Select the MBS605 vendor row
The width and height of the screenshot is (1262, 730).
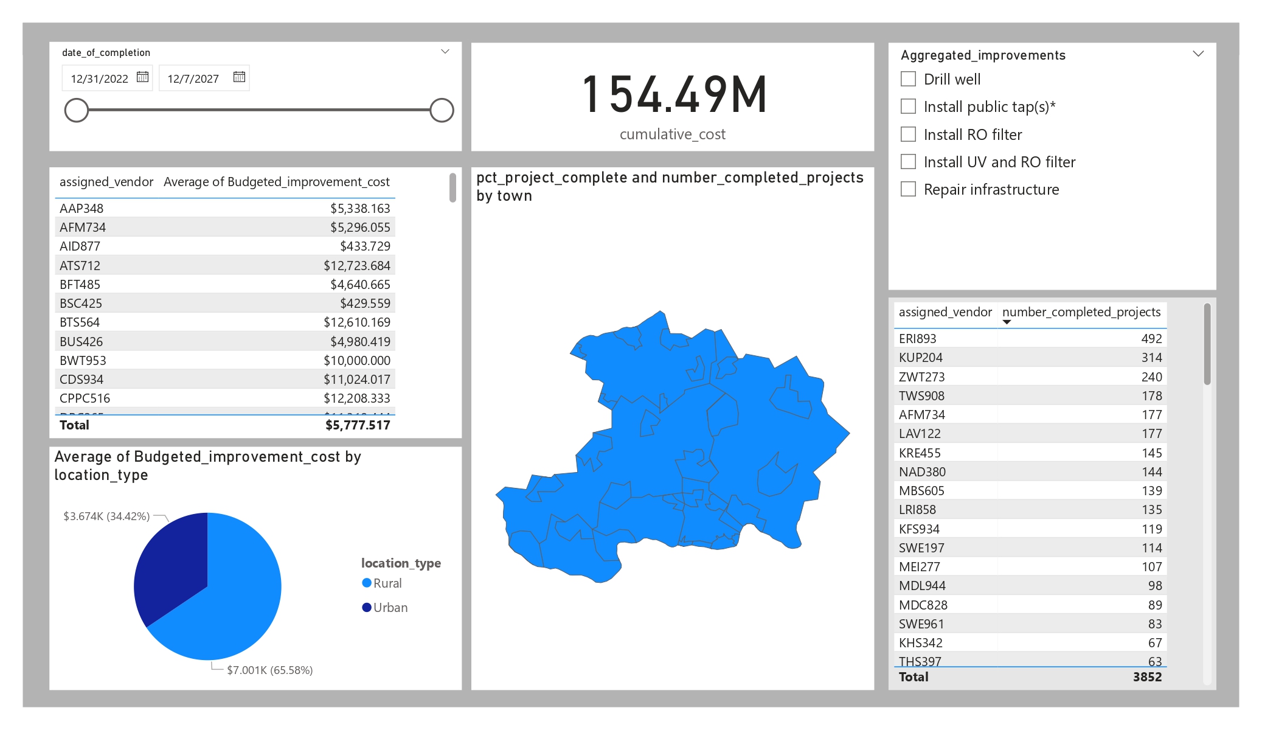[1030, 490]
